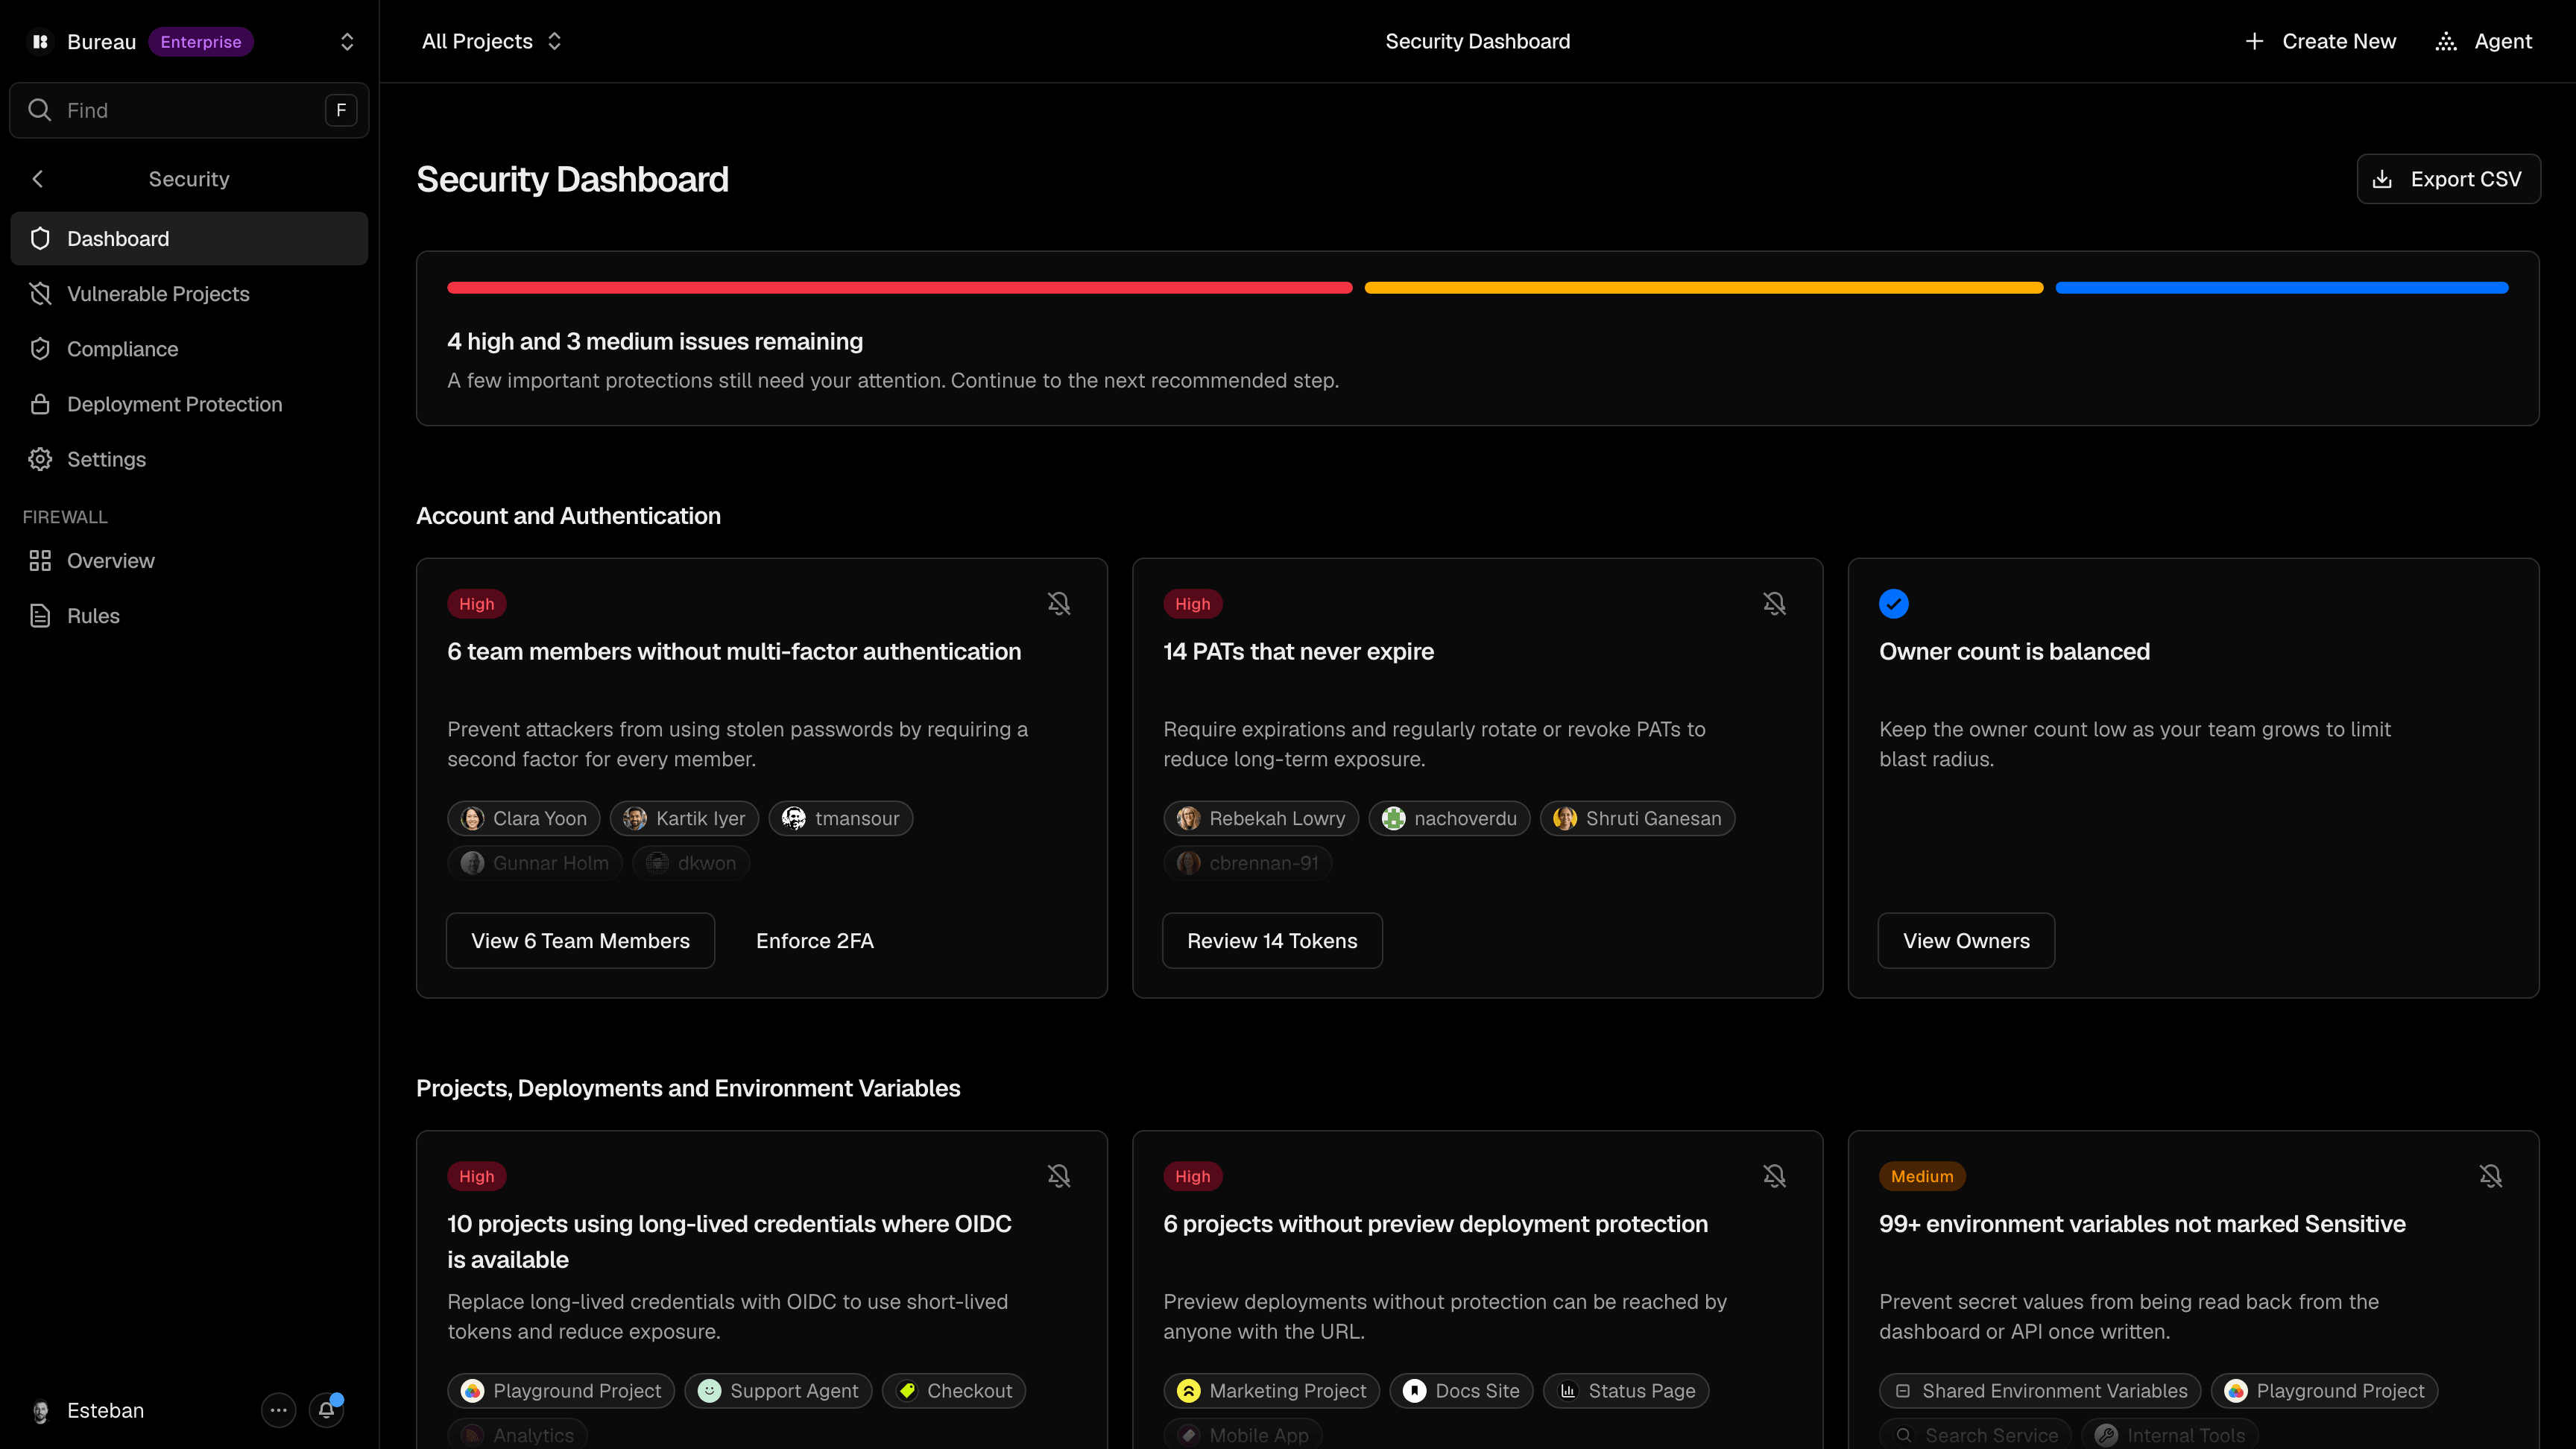Go back using the Security back arrow
This screenshot has width=2576, height=1449.
click(x=38, y=179)
